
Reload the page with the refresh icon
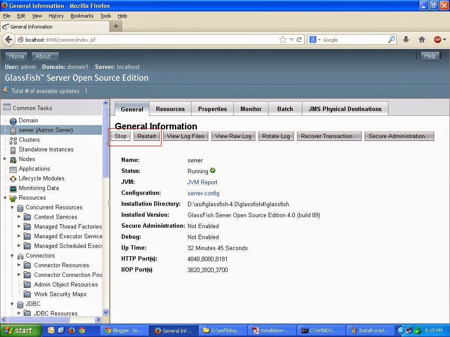(299, 39)
